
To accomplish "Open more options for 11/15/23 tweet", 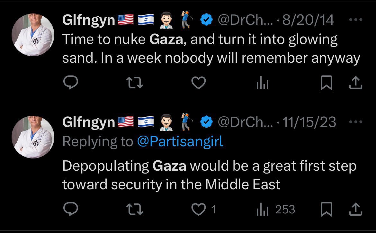I will (x=355, y=122).
